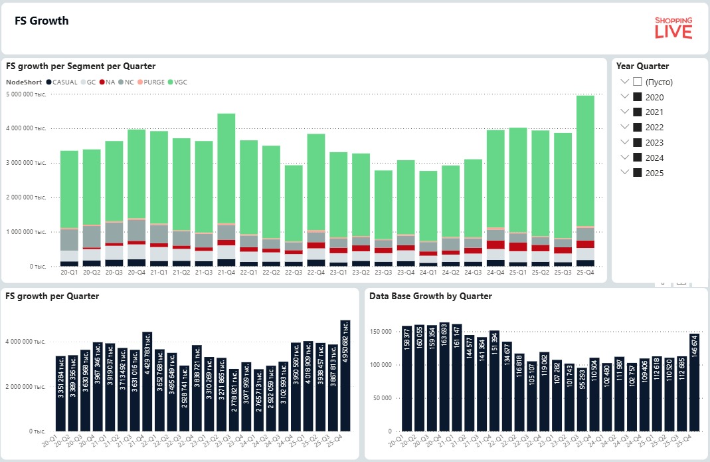Select the NC legend grey dot
710x462 pixels.
point(121,82)
